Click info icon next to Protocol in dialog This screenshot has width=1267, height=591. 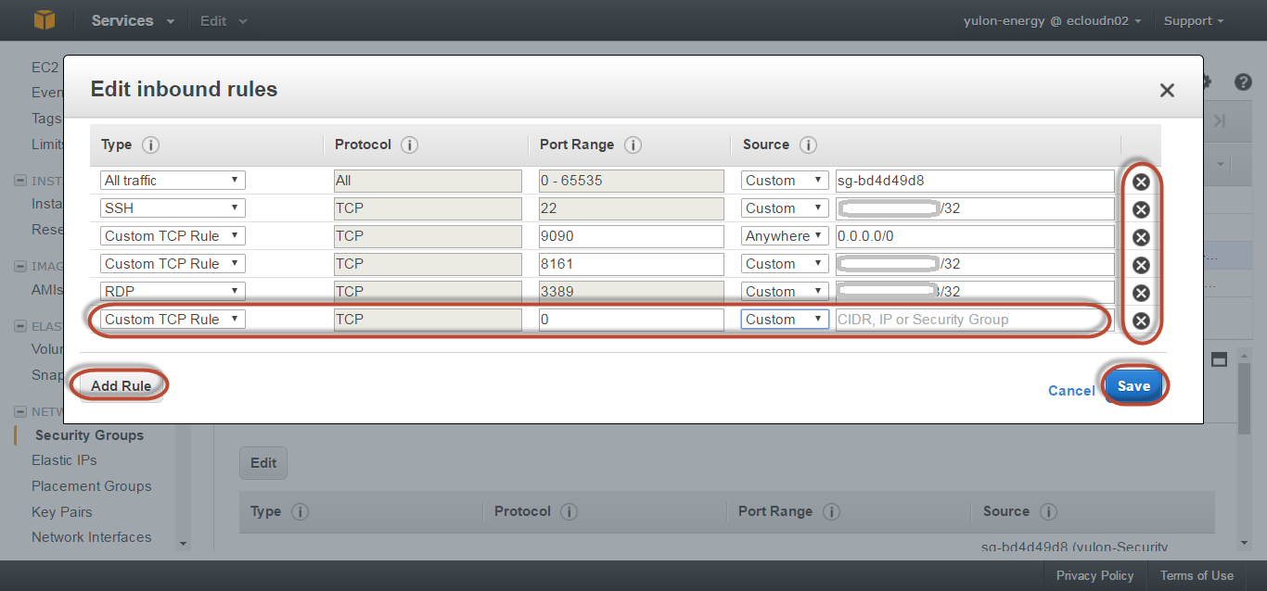click(x=409, y=145)
